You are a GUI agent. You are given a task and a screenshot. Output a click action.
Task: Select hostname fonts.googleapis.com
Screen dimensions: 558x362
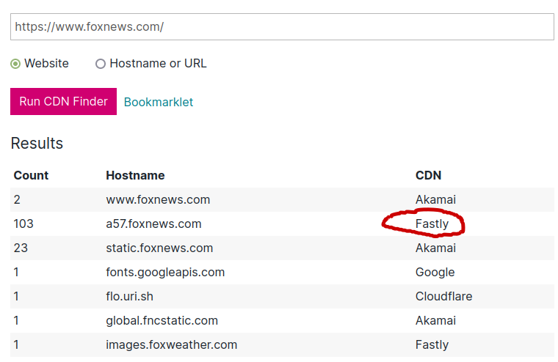165,272
